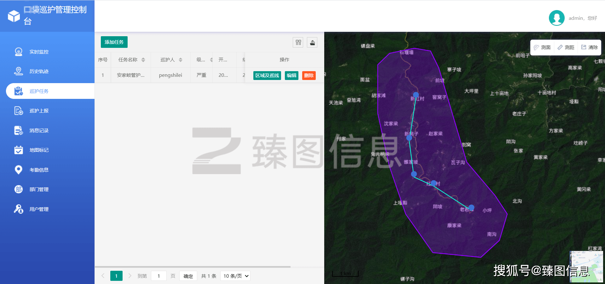Viewport: 605px width, 284px height.
Task: Clear map measurements with 清除
Action: pyautogui.click(x=589, y=47)
